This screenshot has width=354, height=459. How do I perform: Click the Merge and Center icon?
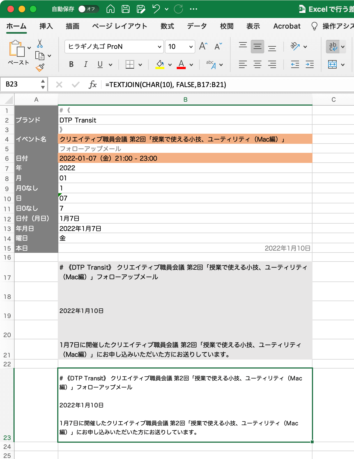click(x=332, y=64)
